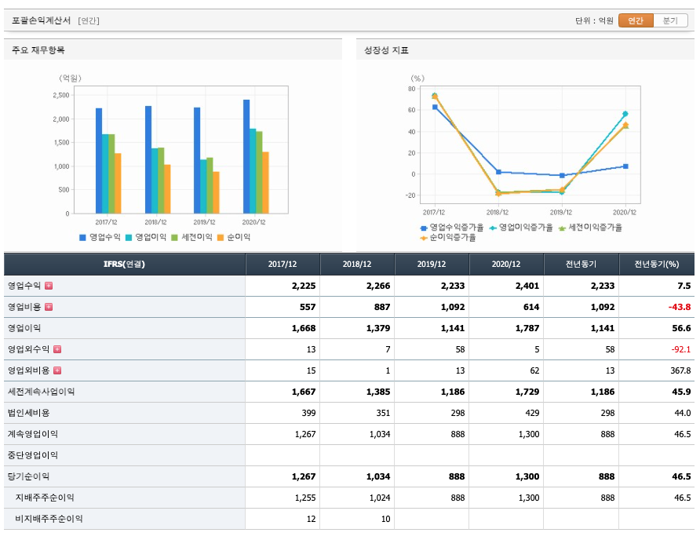Click the red -92.1 percentage value

pyautogui.click(x=681, y=349)
